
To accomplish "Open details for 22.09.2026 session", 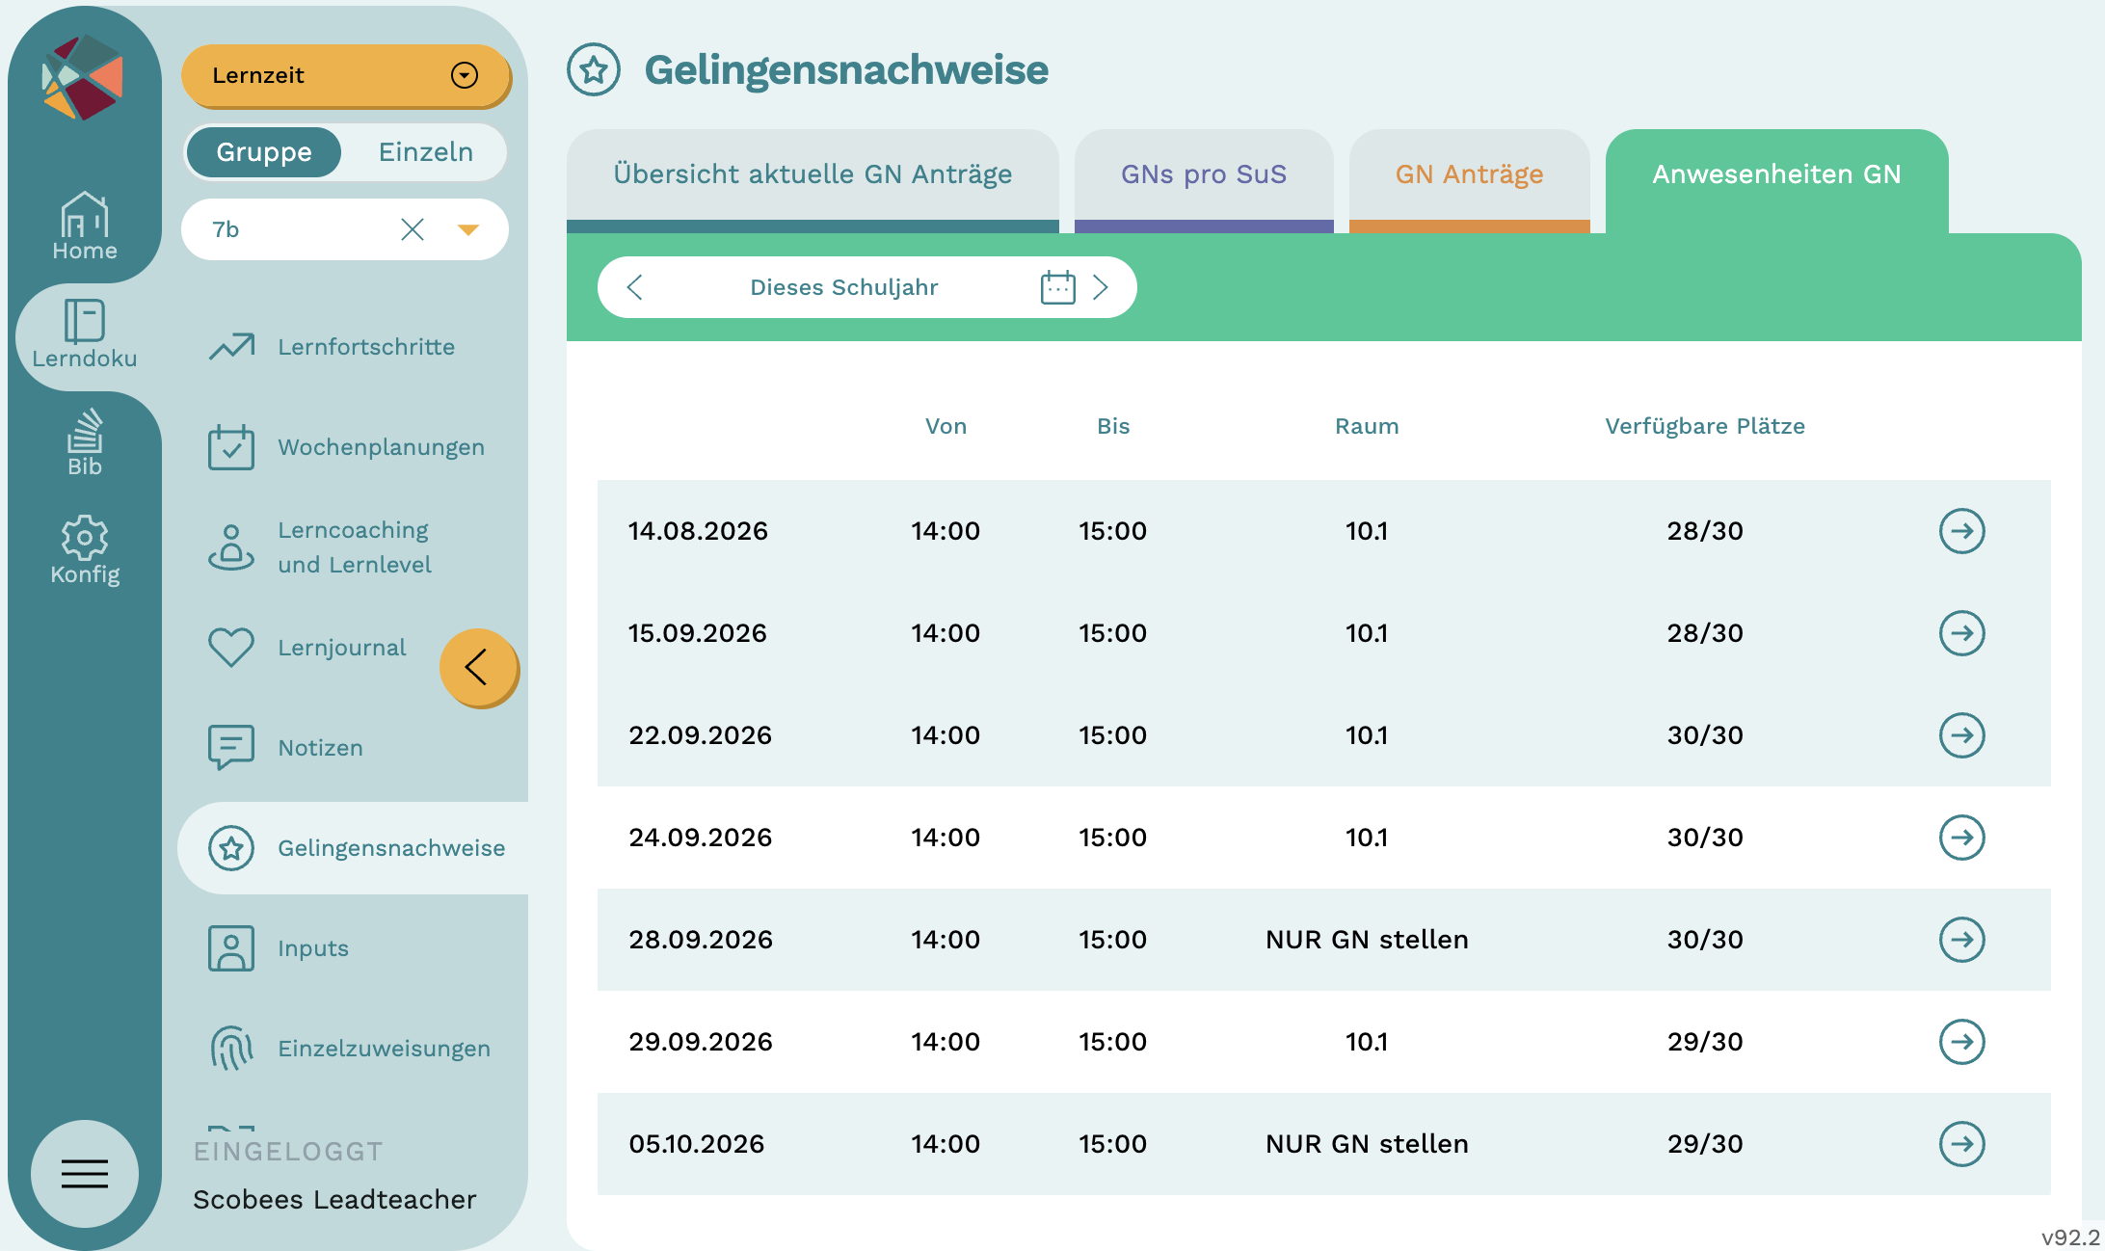I will point(1961,735).
